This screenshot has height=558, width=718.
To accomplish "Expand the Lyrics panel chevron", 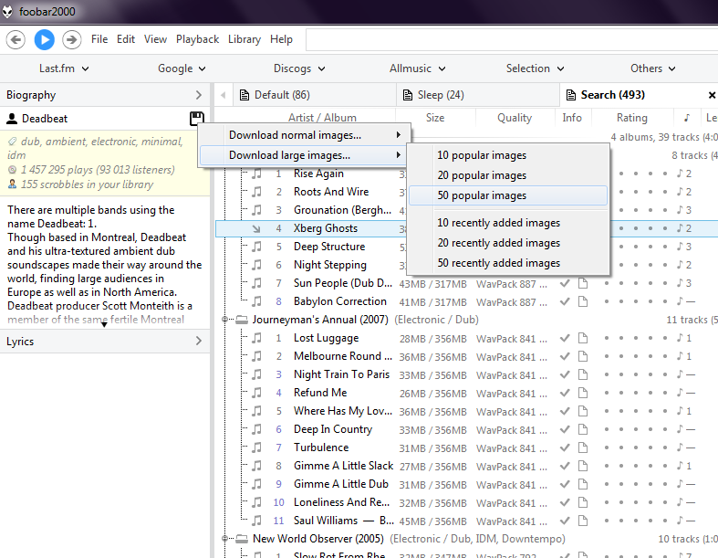I will tap(199, 342).
